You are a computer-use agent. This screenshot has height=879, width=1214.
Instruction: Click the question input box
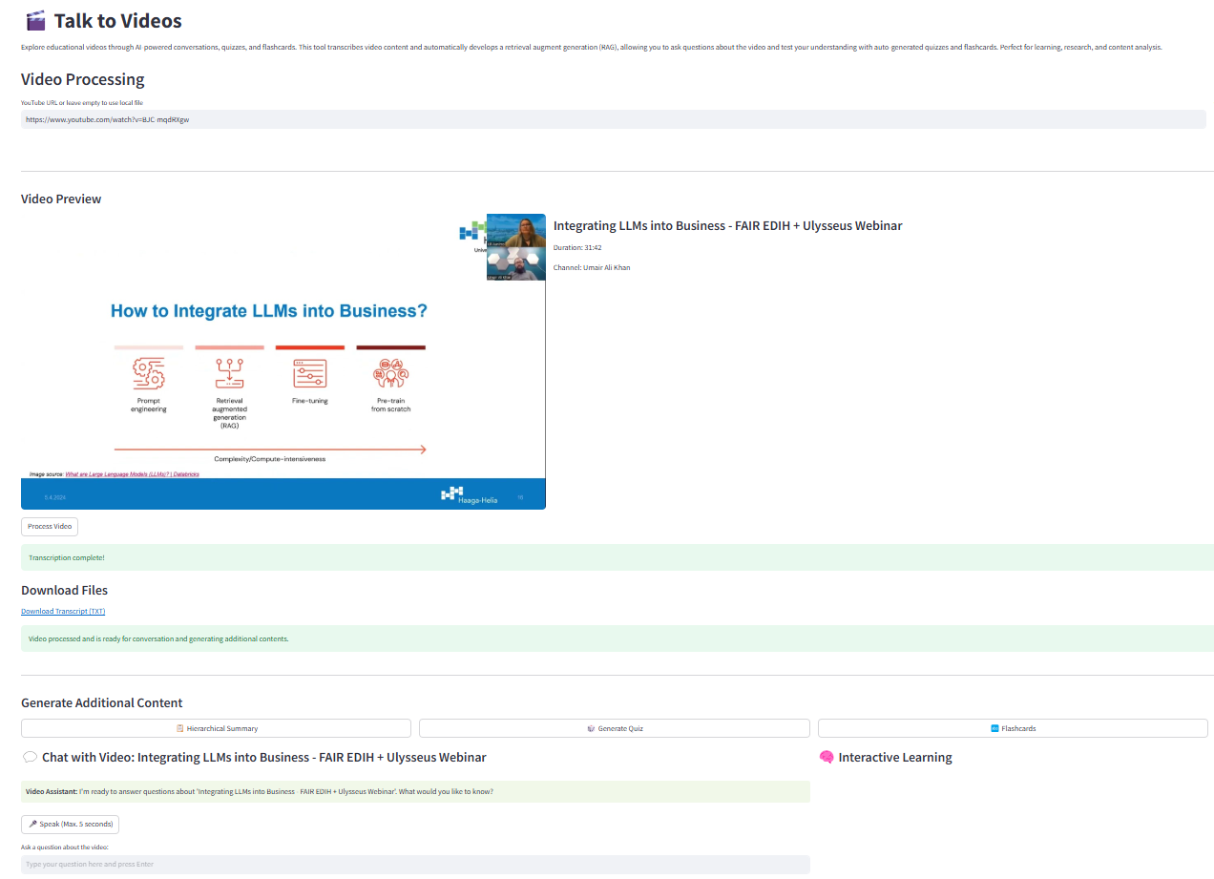coord(415,864)
